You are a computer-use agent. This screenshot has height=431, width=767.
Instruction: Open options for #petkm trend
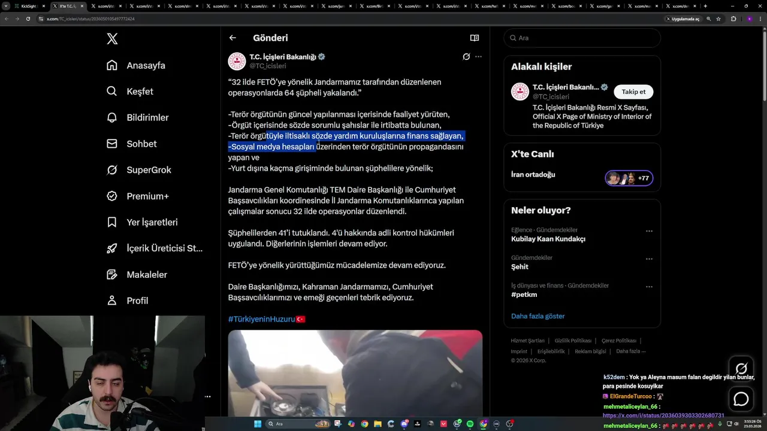(x=649, y=287)
